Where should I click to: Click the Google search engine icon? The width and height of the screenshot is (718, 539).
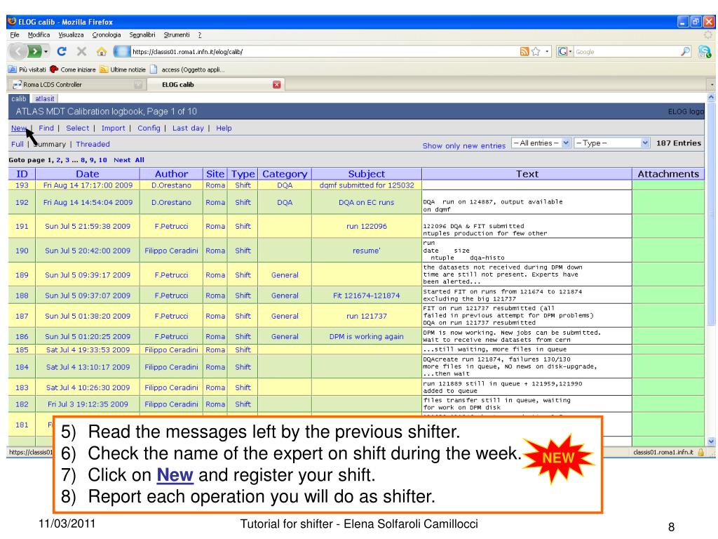point(562,52)
